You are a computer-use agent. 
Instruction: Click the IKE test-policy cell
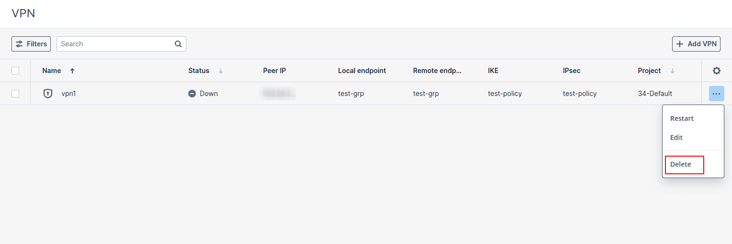click(x=504, y=94)
